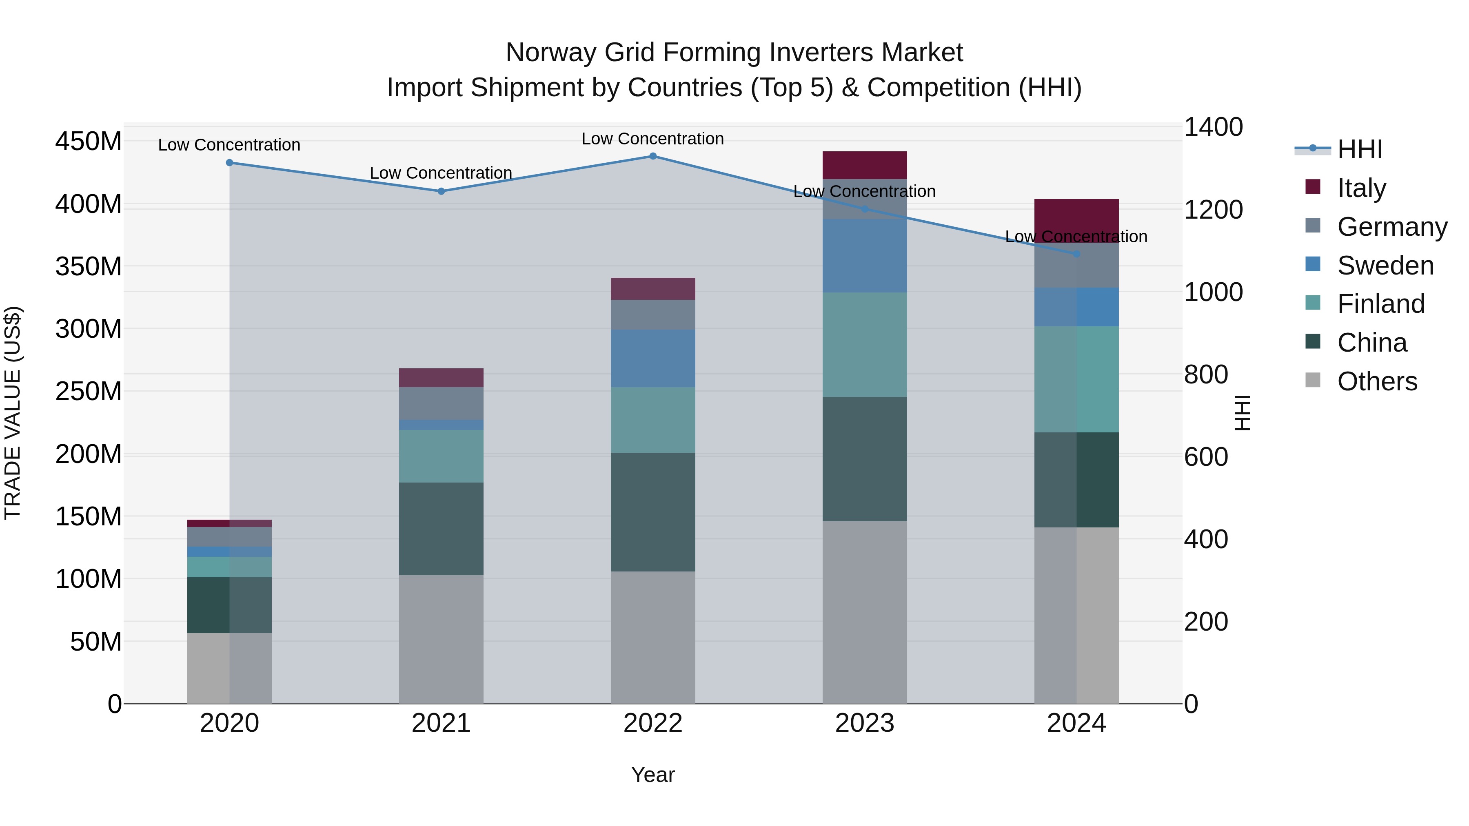
Task: Click the 2023 x-axis label
Action: (865, 723)
